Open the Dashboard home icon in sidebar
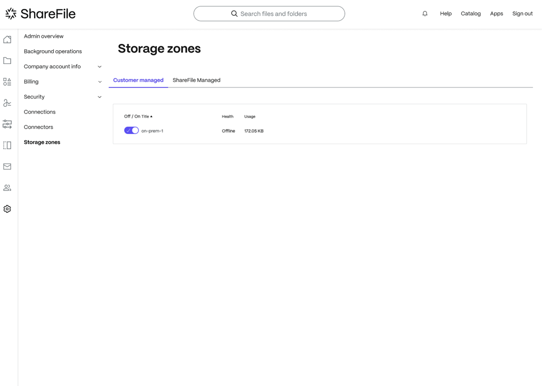This screenshot has width=542, height=386. (x=7, y=39)
